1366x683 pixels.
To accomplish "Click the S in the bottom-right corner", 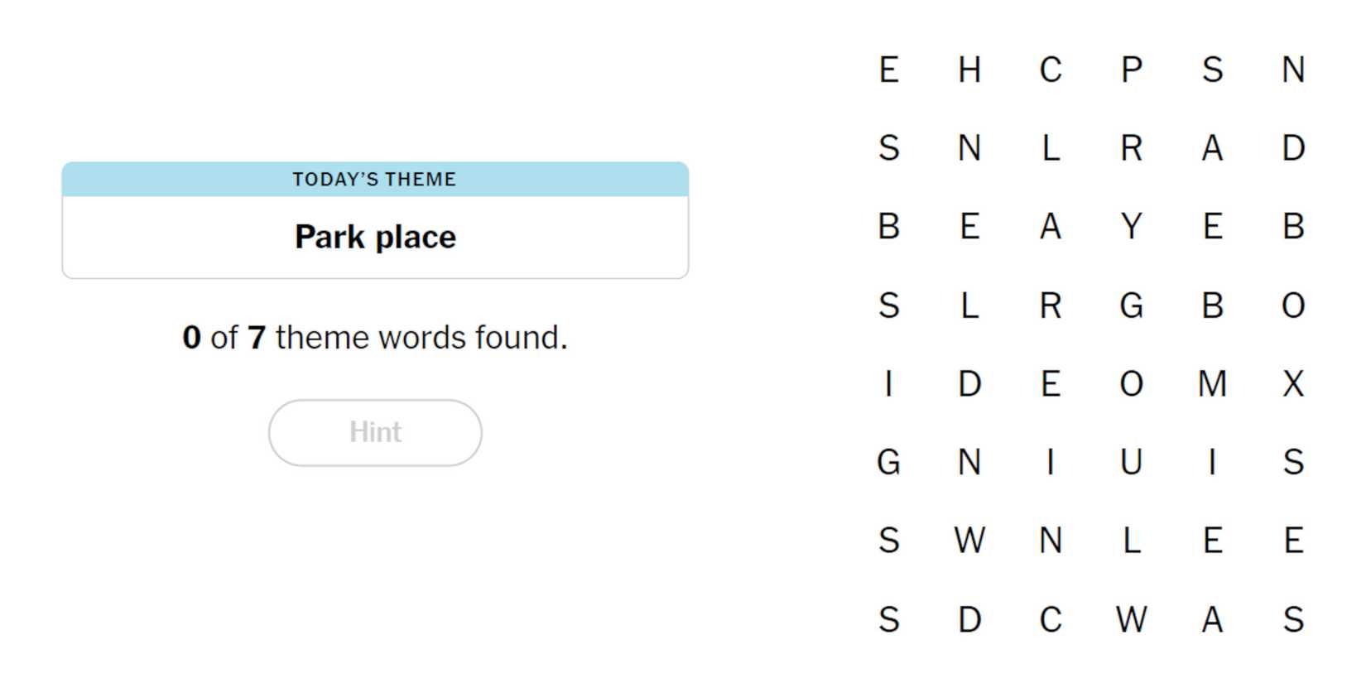I will tap(1293, 619).
